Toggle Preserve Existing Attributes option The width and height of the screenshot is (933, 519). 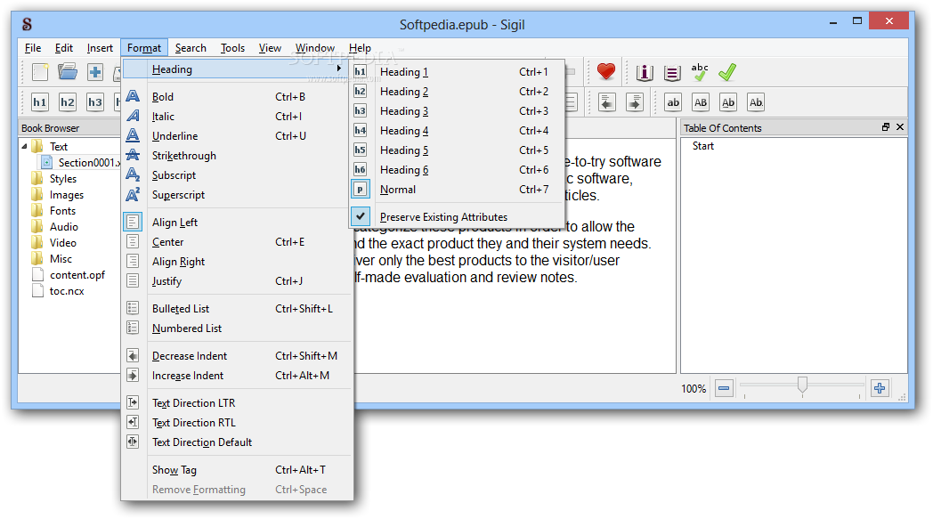click(457, 217)
